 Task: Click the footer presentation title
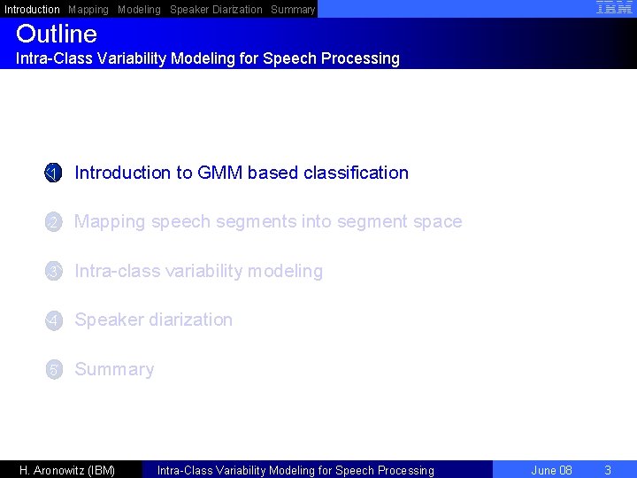tap(295, 470)
